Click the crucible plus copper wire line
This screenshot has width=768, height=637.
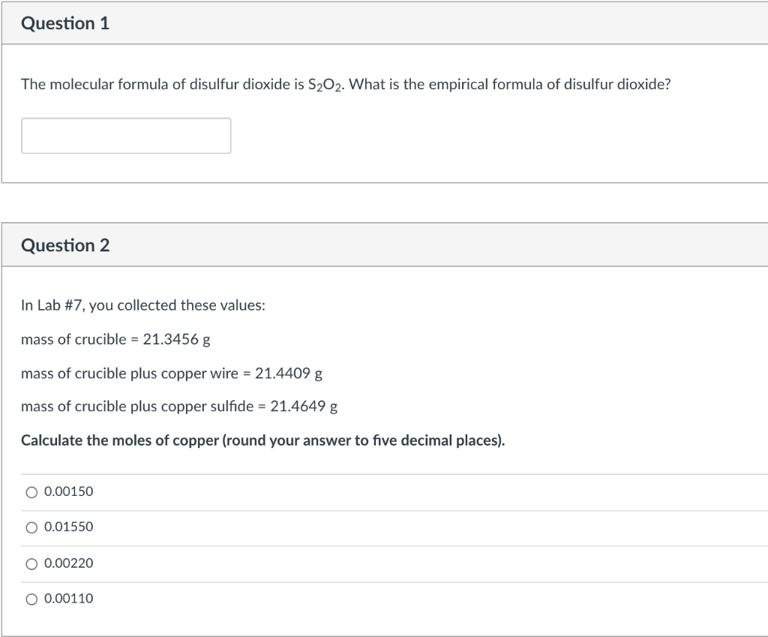(172, 373)
